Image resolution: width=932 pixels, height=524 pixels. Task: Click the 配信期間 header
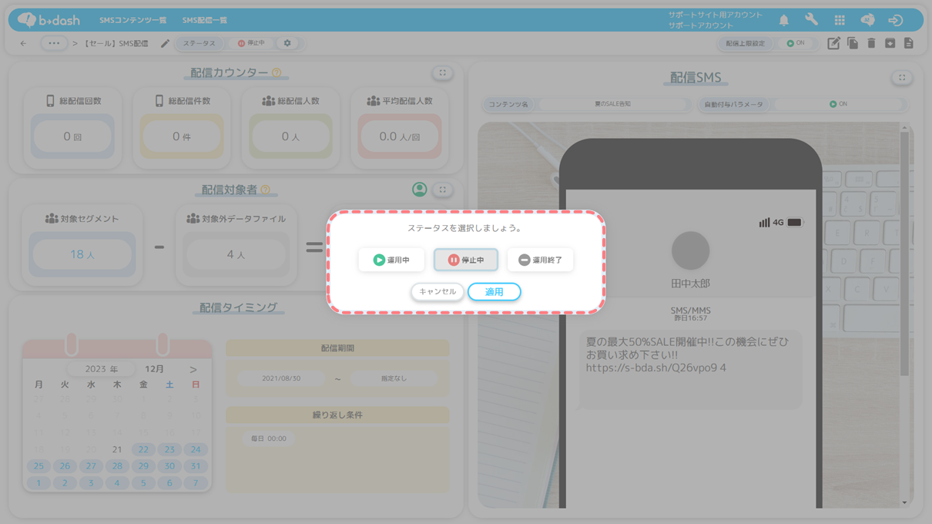click(x=337, y=348)
